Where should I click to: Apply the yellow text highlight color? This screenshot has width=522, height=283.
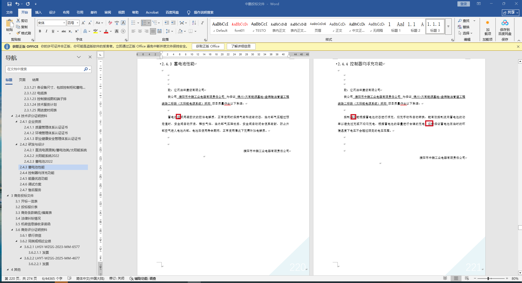96,31
